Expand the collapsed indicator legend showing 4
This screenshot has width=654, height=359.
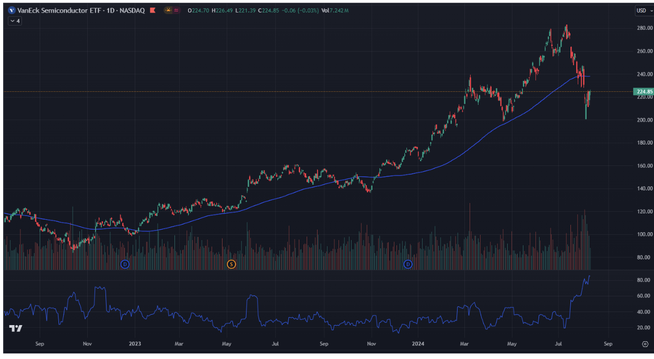point(15,21)
